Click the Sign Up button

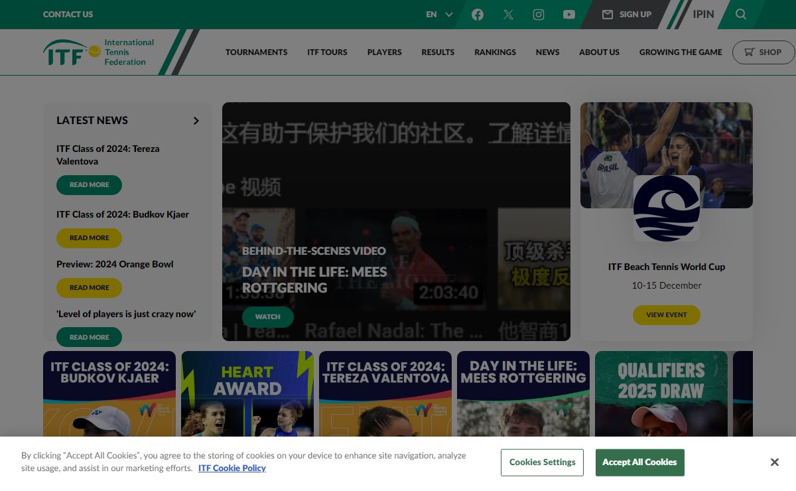(627, 14)
